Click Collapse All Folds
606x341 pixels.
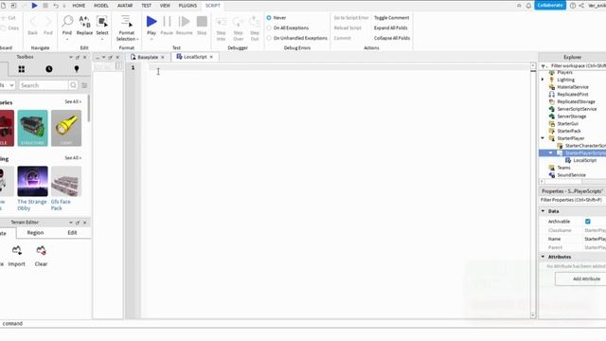click(392, 38)
